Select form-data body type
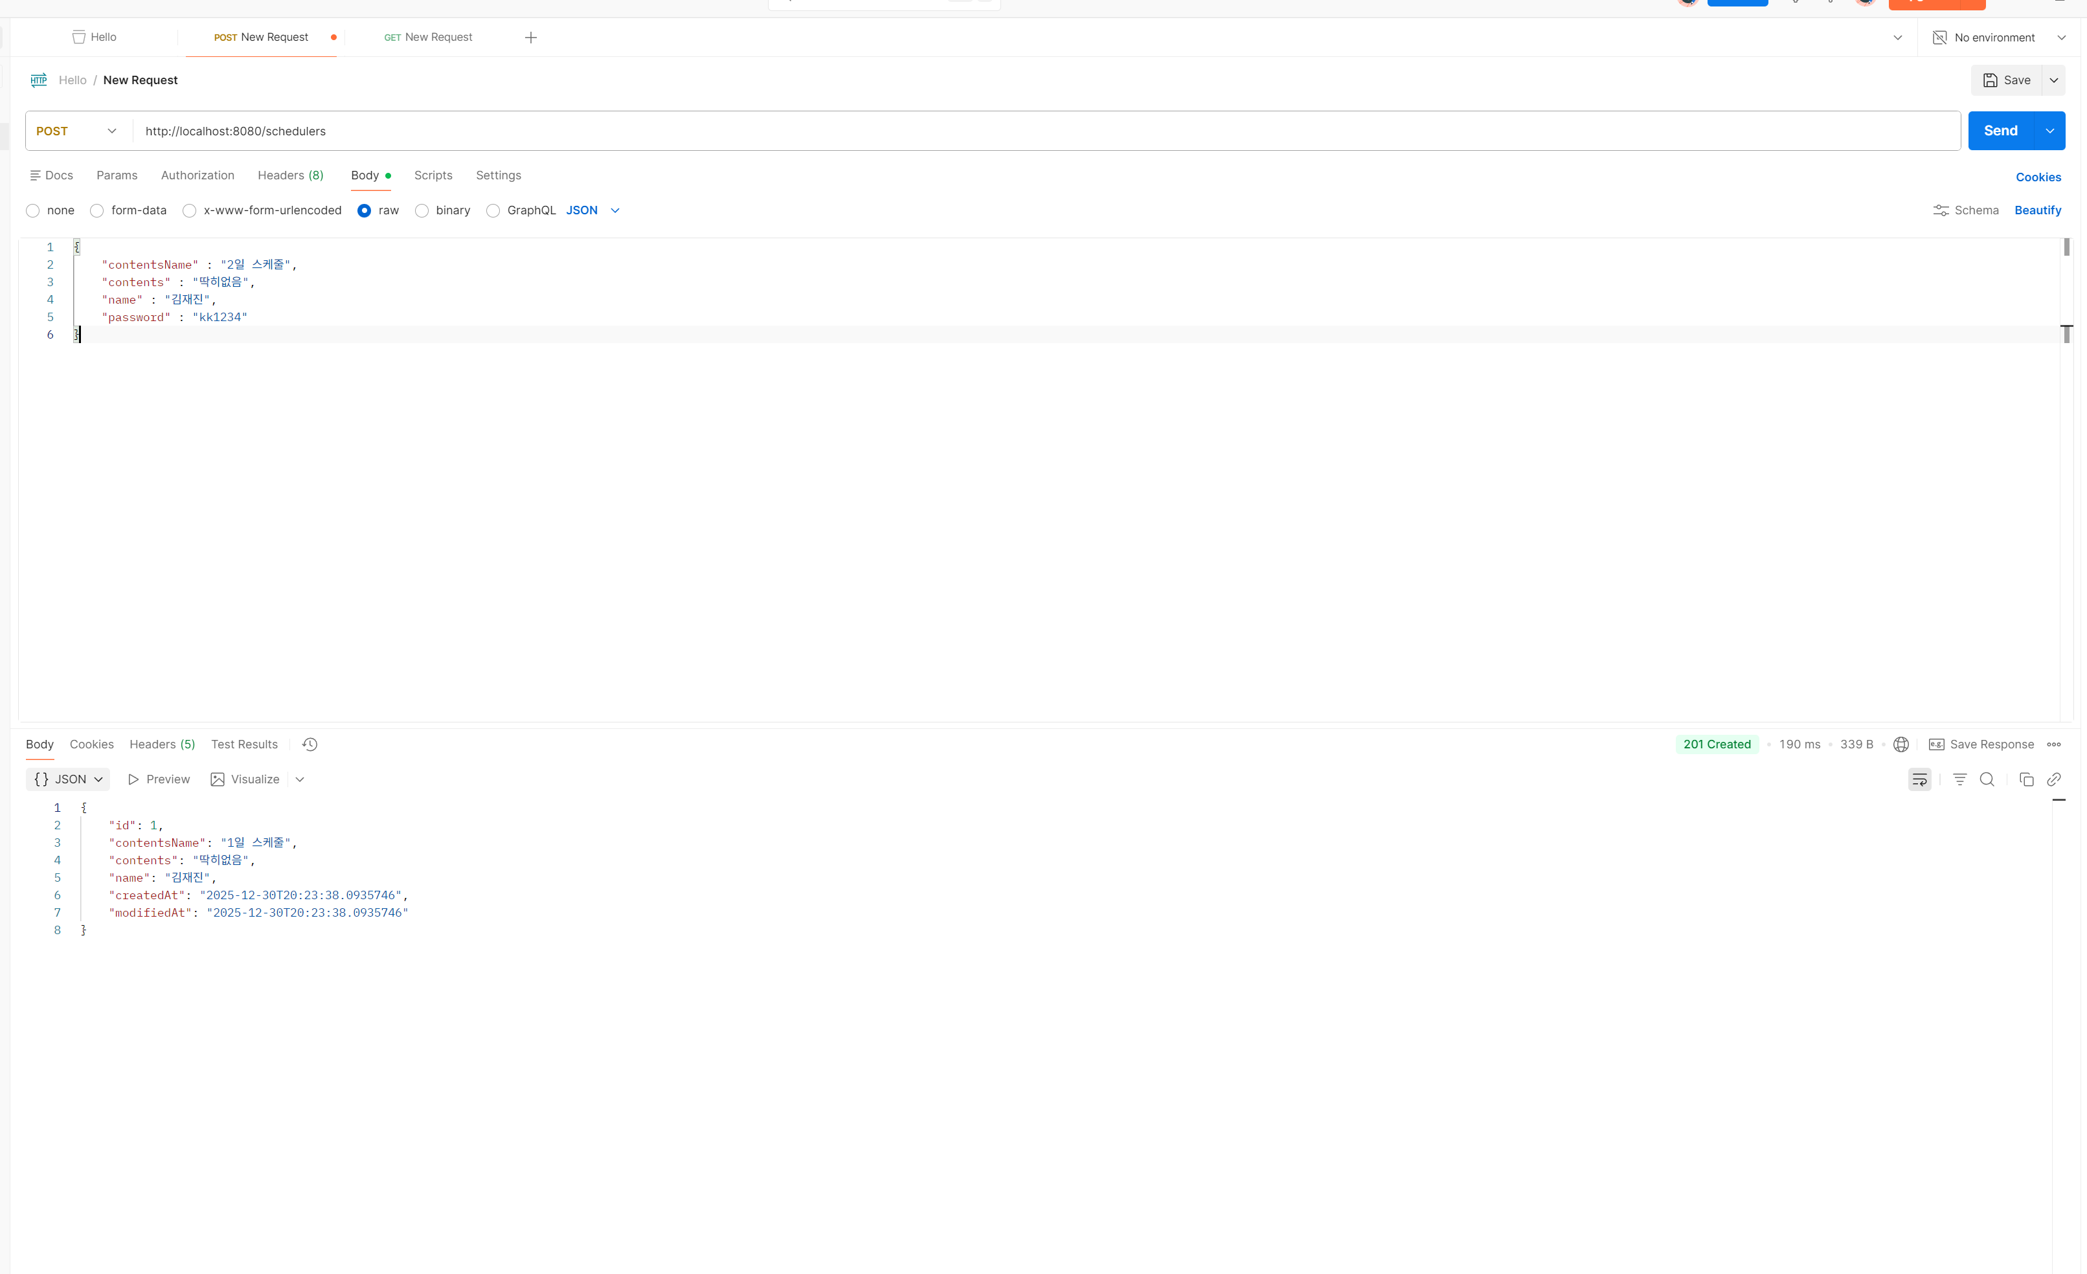The width and height of the screenshot is (2087, 1274). pos(97,211)
